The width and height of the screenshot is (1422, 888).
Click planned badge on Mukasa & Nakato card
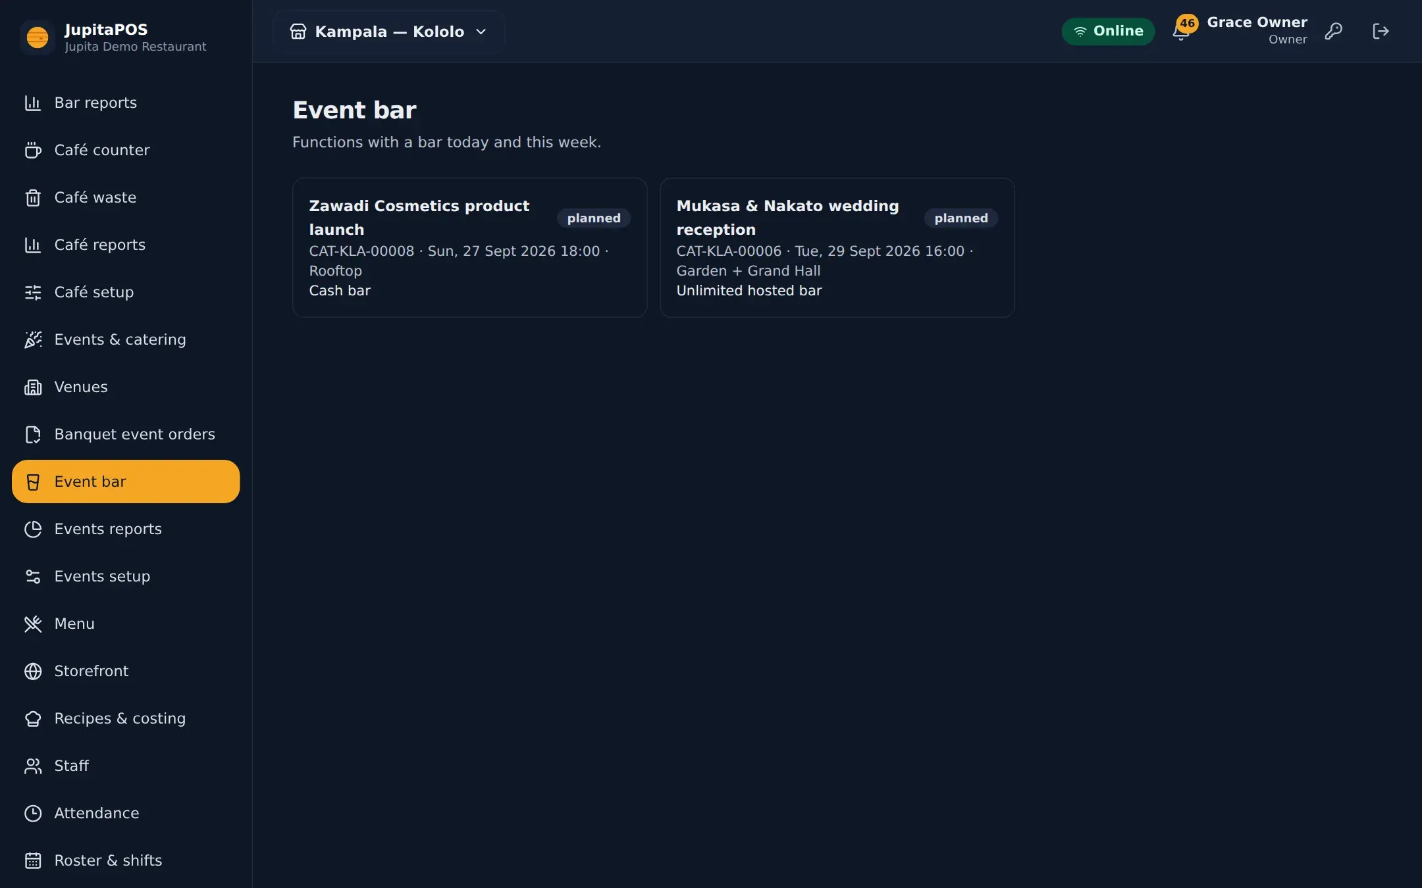point(961,218)
